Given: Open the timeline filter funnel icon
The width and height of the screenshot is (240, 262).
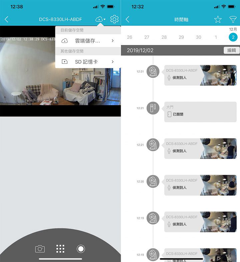Looking at the screenshot, I should tap(233, 19).
